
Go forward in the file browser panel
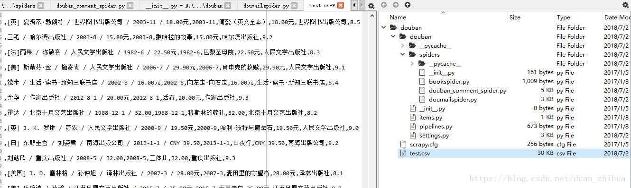pos(396,5)
